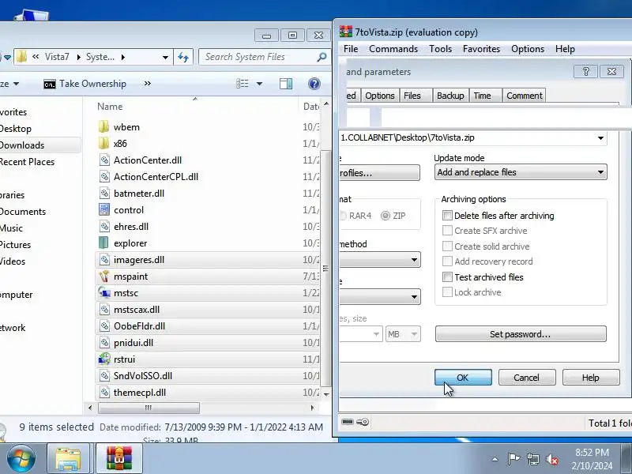Open the MB unit dropdown
632x474 pixels.
pyautogui.click(x=403, y=334)
